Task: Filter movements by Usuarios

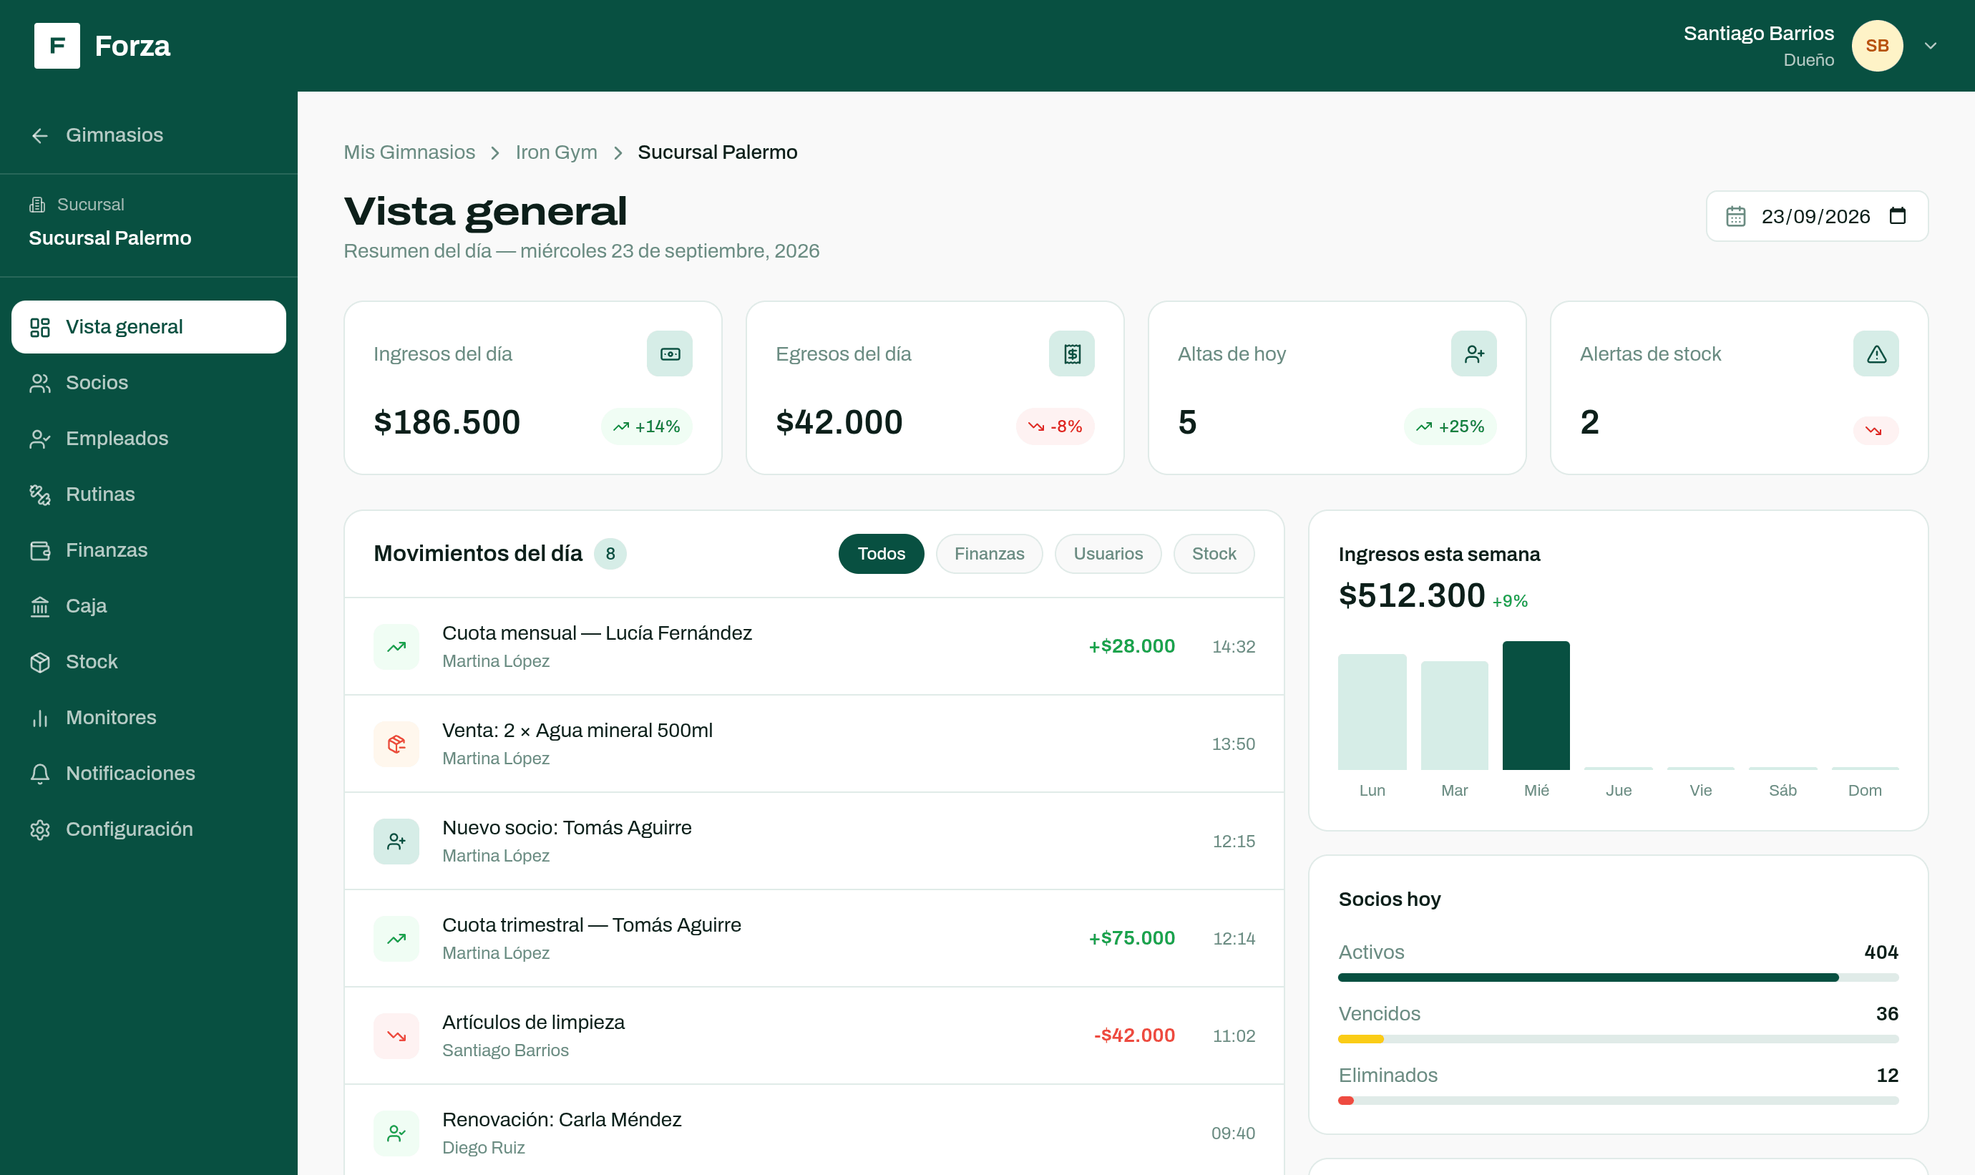Action: coord(1108,555)
